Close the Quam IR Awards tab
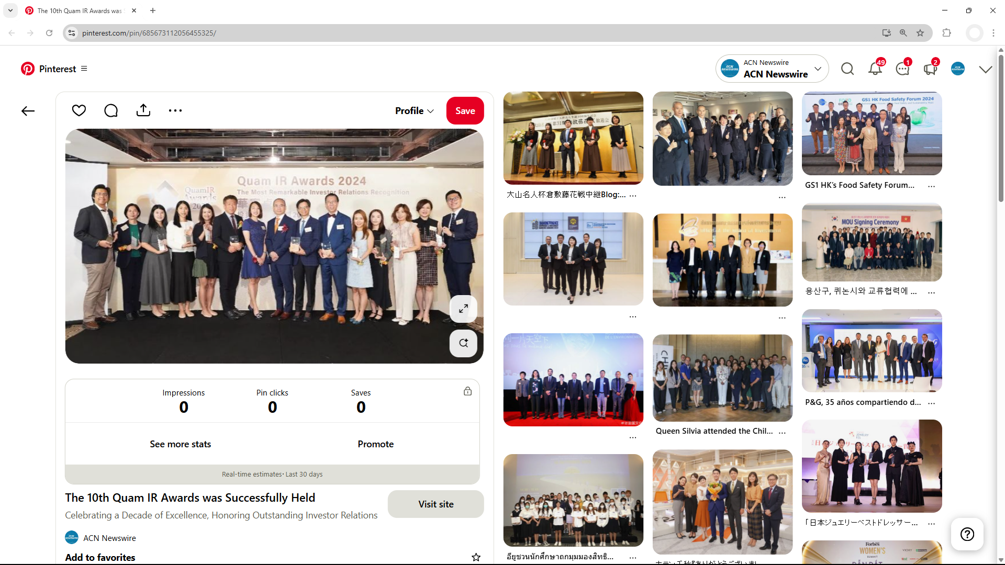Image resolution: width=1005 pixels, height=565 pixels. click(134, 10)
